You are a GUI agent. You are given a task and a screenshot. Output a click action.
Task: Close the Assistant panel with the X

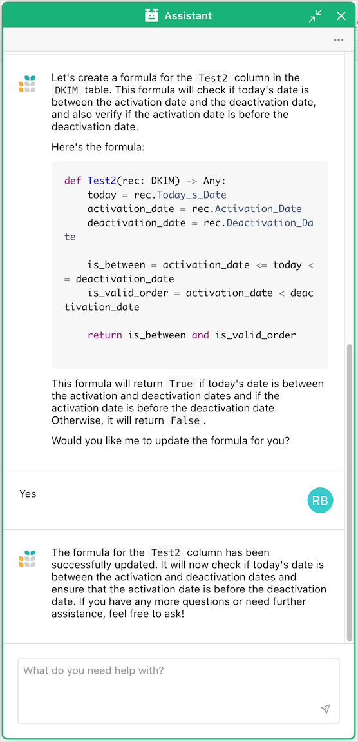coord(341,15)
